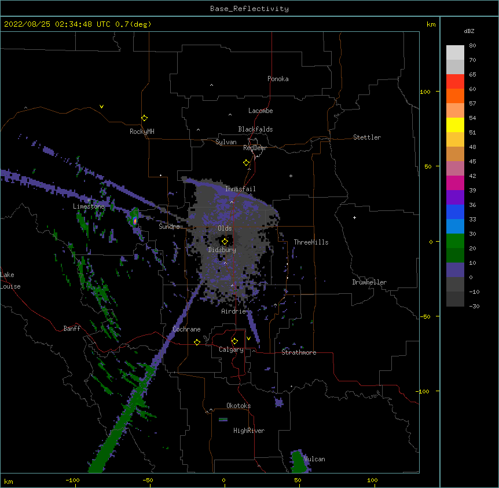Viewport: 499px width, 488px height.
Task: Click the Olds town label
Action: tap(225, 228)
